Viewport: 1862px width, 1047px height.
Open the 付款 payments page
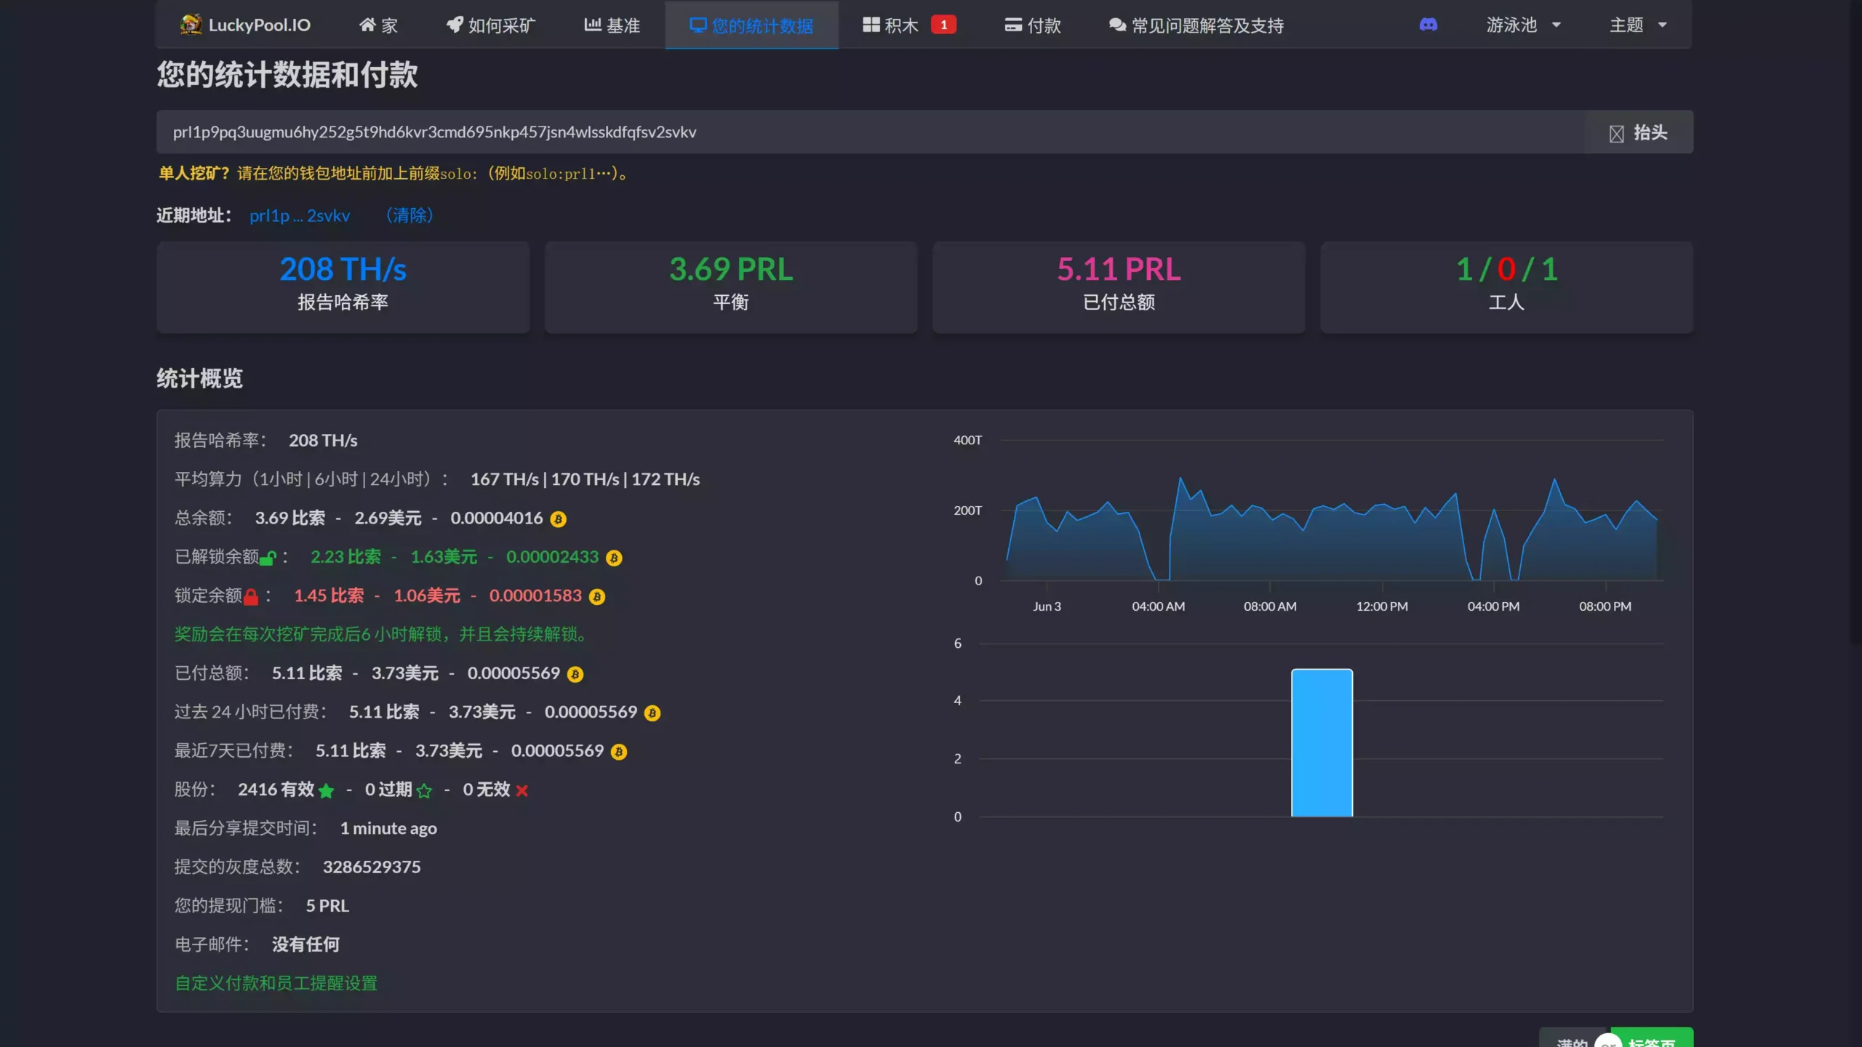coord(1033,25)
